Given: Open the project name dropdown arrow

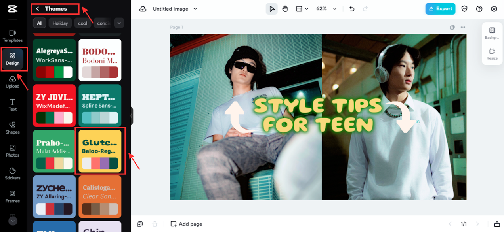Looking at the screenshot, I should [x=195, y=9].
